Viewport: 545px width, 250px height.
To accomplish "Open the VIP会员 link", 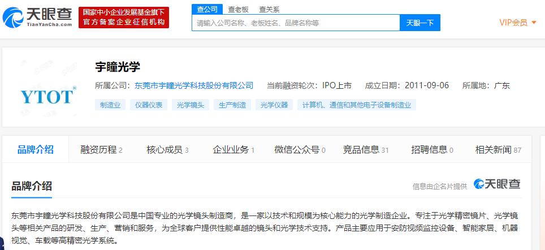I will 513,23.
